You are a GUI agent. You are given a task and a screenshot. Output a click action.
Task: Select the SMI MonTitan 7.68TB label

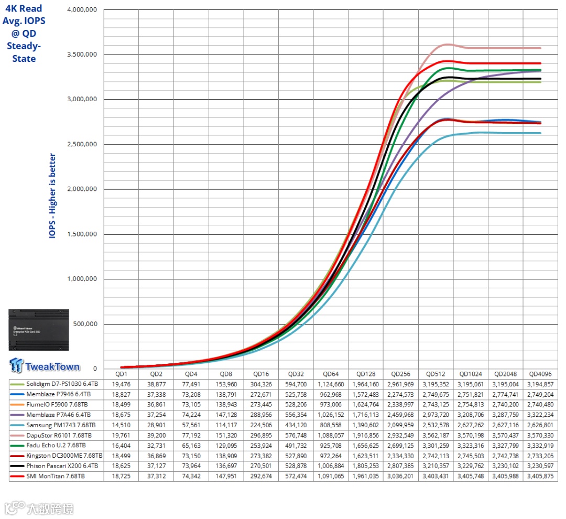[56, 477]
